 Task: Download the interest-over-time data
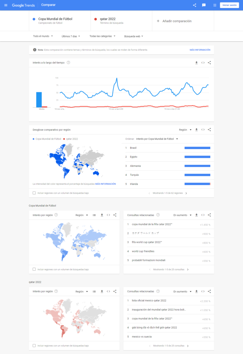coord(197,63)
